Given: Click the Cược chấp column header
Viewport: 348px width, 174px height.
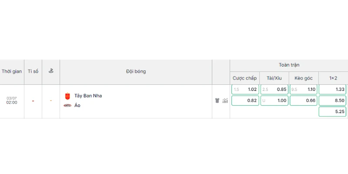Looking at the screenshot, I should pyautogui.click(x=244, y=78).
